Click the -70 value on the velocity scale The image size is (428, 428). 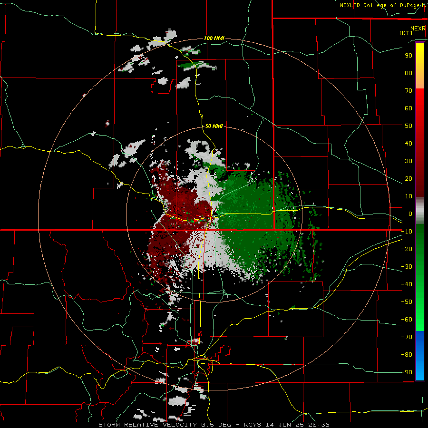tap(407, 337)
